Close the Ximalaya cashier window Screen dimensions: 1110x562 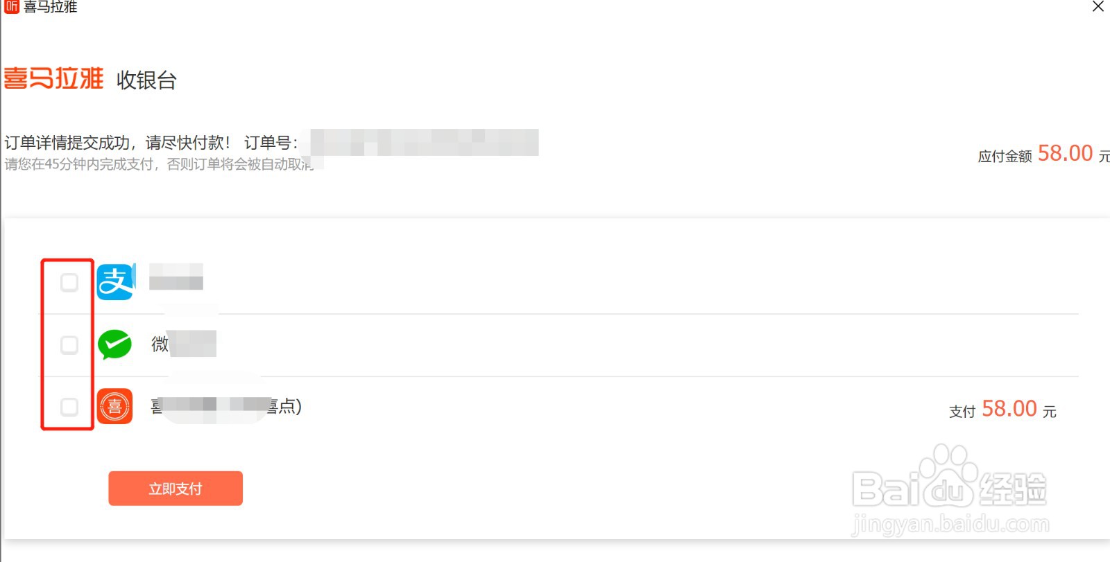[1098, 7]
